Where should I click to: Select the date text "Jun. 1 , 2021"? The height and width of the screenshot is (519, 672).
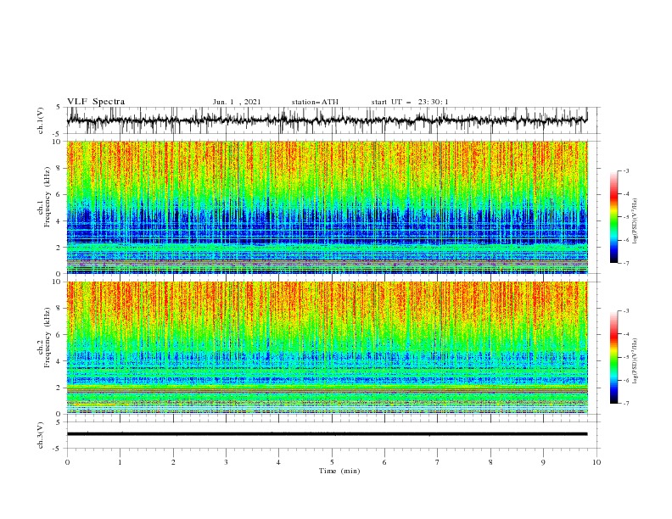[237, 102]
